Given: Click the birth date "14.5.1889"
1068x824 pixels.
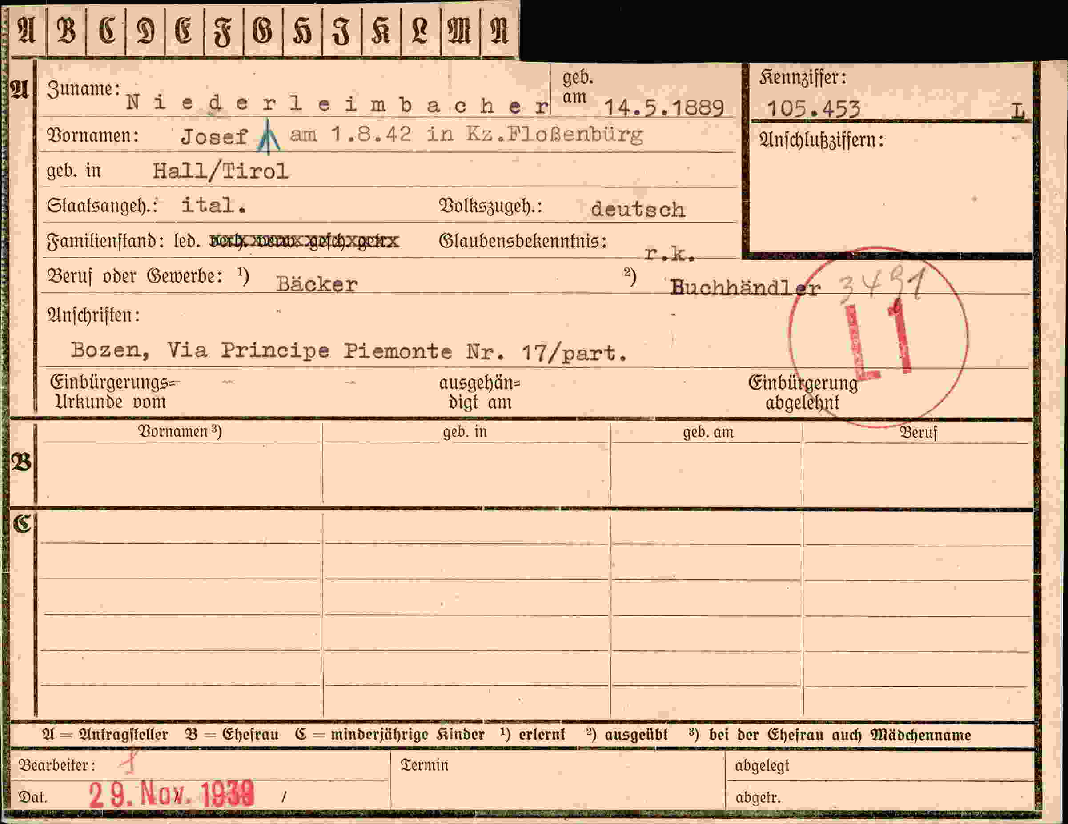Looking at the screenshot, I should [663, 108].
